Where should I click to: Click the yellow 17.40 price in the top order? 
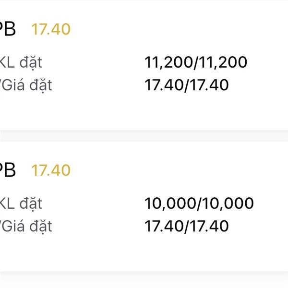[51, 29]
